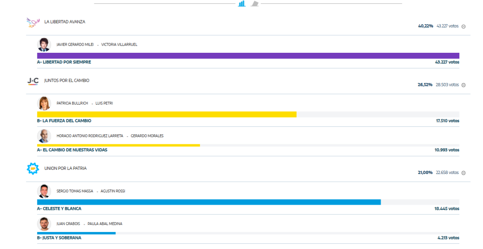This screenshot has height=249, width=483.
Task: Click the 22.658 votos party total
Action: 447,173
